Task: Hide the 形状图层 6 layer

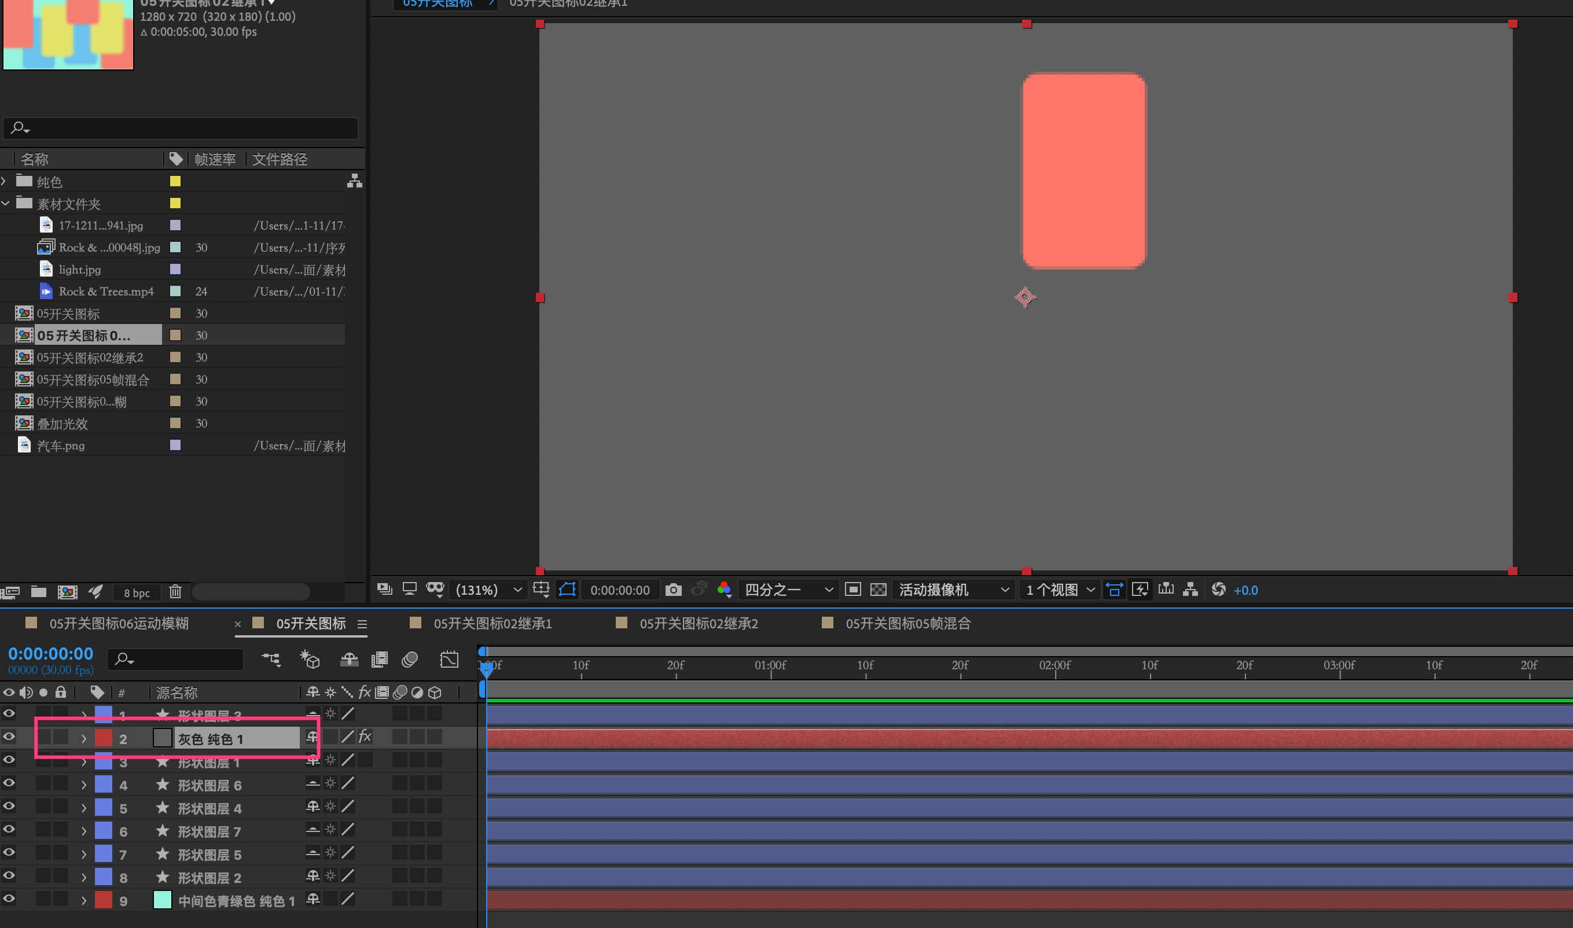Action: [x=9, y=783]
